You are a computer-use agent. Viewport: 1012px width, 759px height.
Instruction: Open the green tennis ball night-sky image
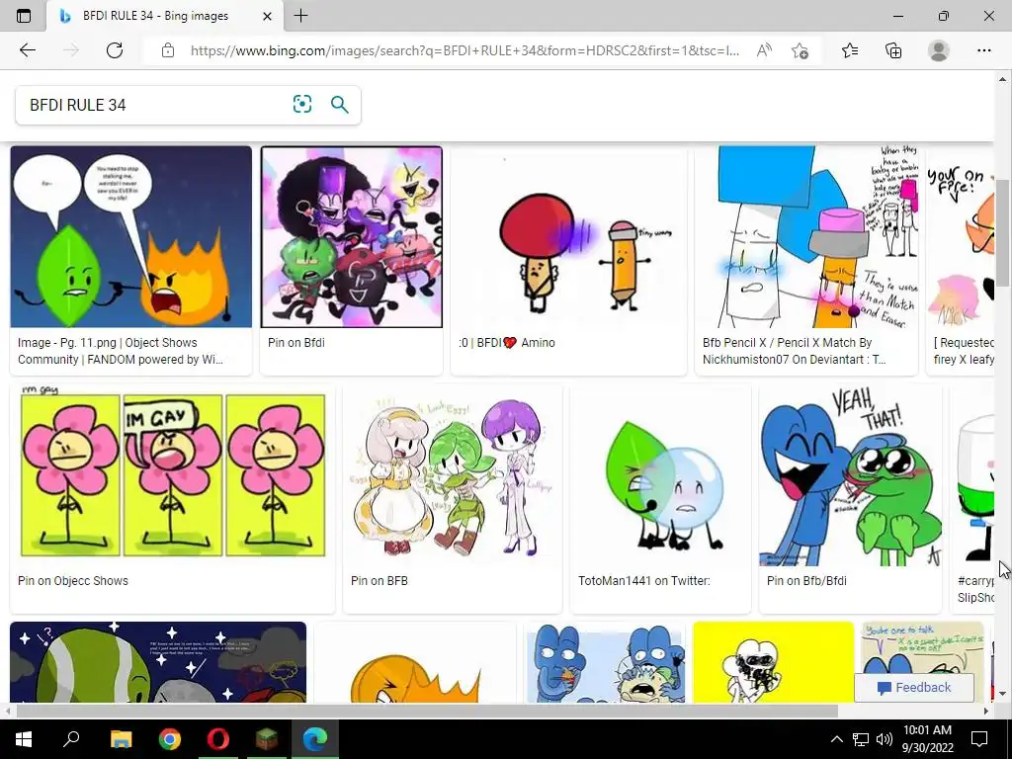[158, 662]
